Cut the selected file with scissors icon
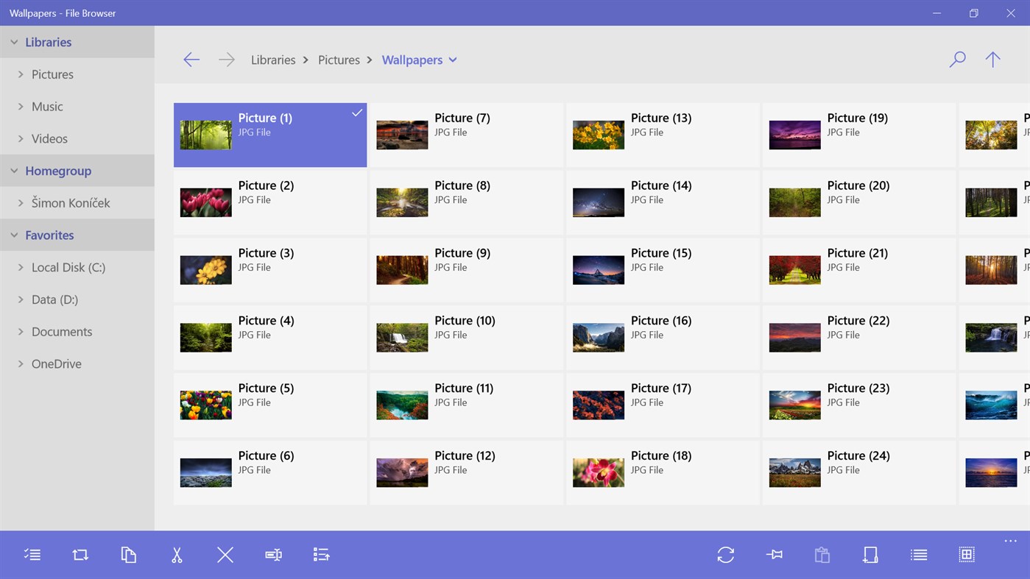The height and width of the screenshot is (579, 1030). tap(177, 554)
